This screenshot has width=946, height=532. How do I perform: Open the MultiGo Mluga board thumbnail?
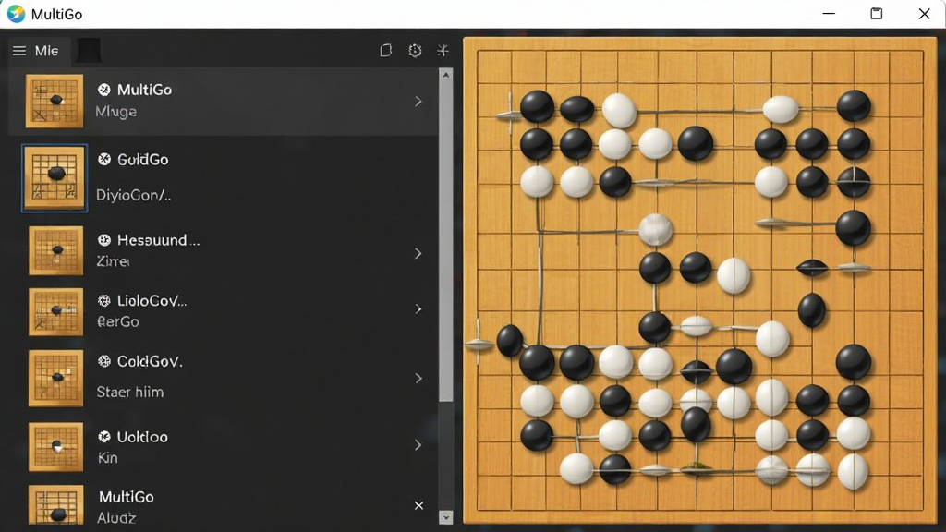(x=55, y=101)
